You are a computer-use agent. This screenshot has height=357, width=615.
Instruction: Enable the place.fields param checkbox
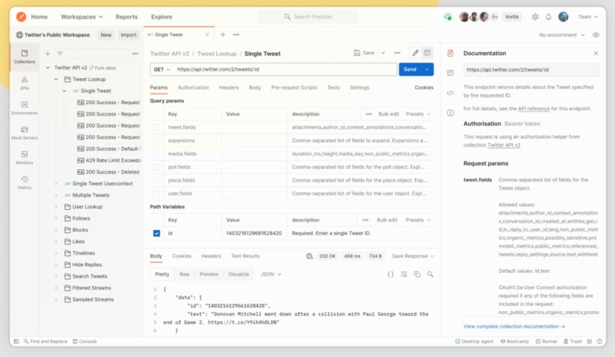157,180
